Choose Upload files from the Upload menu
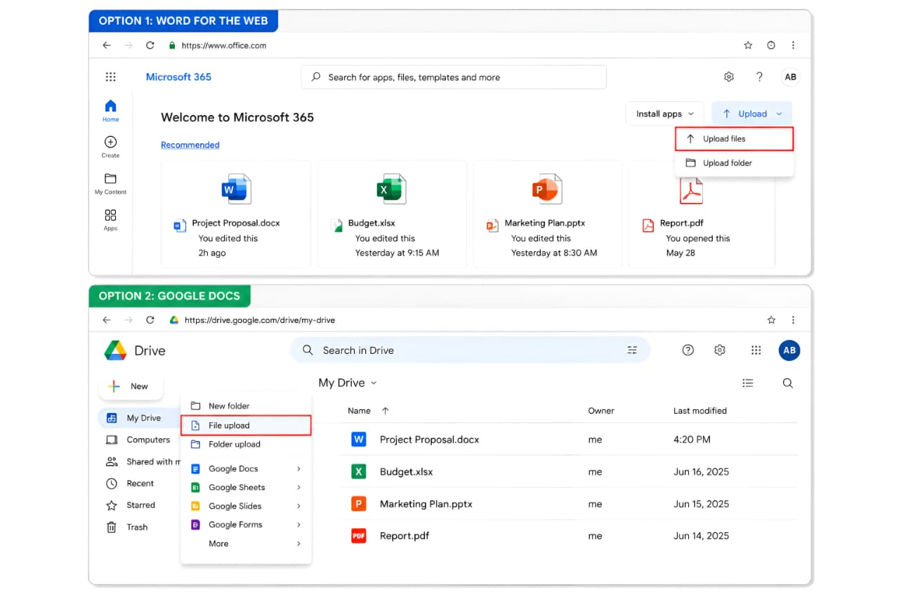 pos(734,138)
